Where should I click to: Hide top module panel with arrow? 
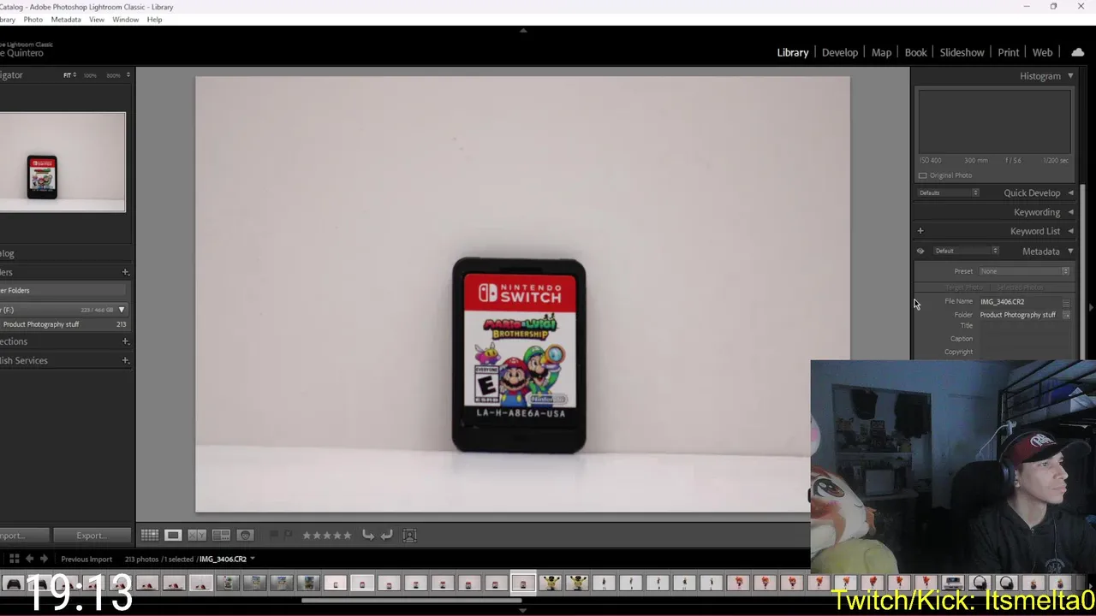523,31
